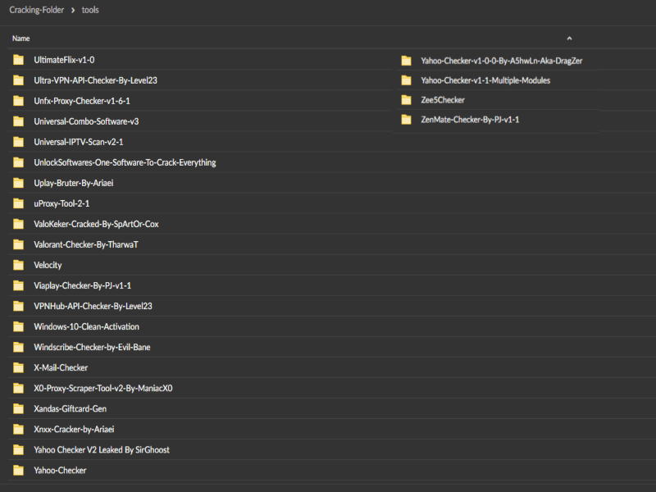This screenshot has height=492, width=656.
Task: Click the tools breadcrumb item
Action: (x=90, y=10)
